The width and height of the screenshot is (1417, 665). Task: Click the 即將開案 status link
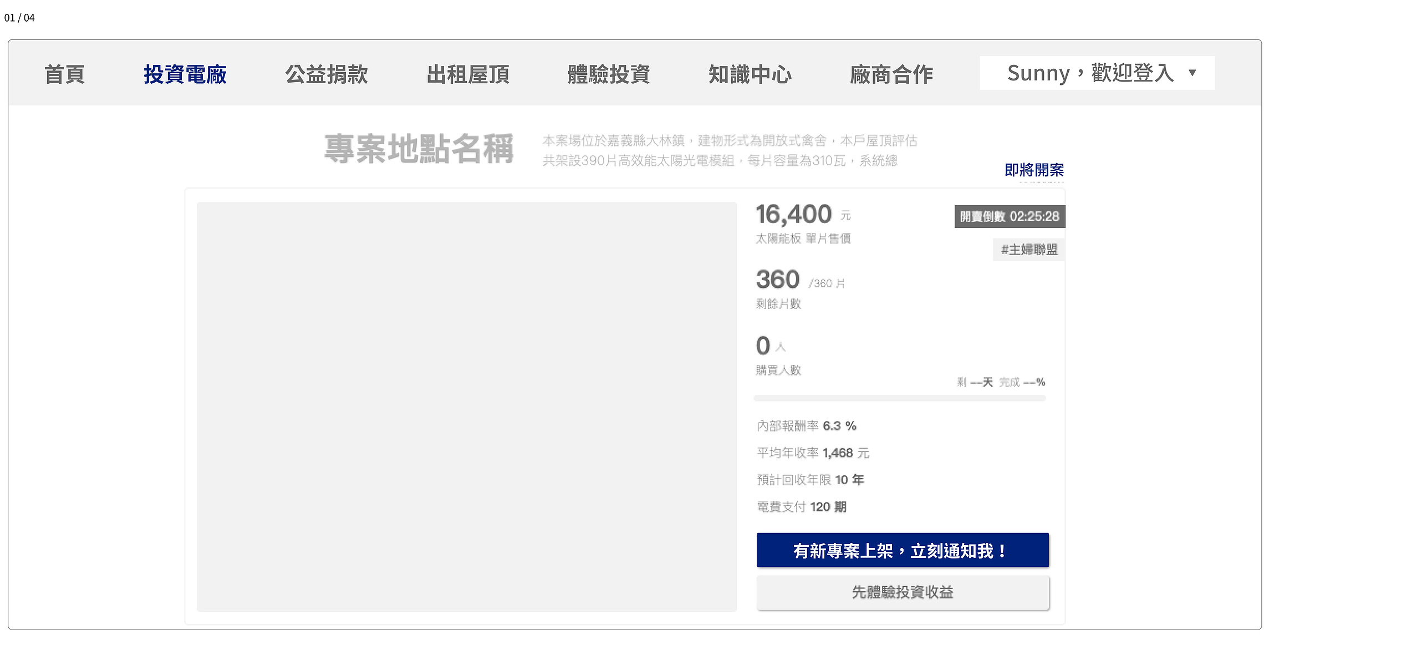[x=1034, y=170]
